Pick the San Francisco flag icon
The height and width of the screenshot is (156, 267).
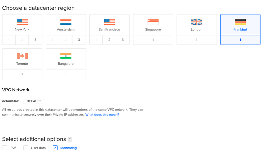[109, 22]
